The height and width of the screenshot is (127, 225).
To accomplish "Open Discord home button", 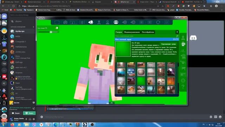I will pos(4,16).
